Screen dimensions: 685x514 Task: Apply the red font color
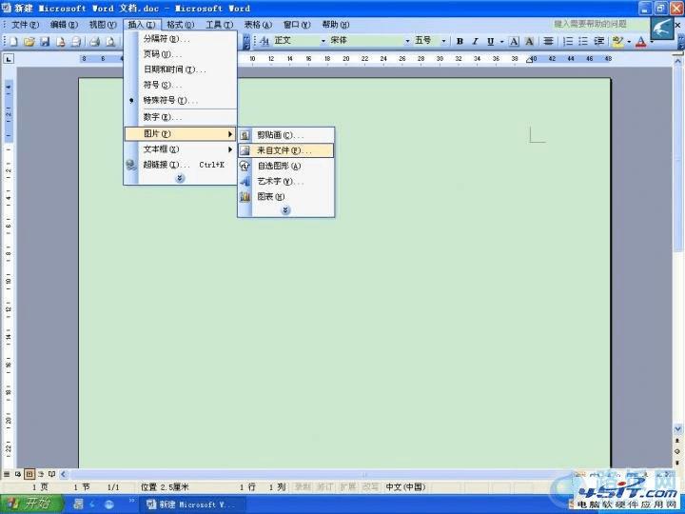(641, 41)
